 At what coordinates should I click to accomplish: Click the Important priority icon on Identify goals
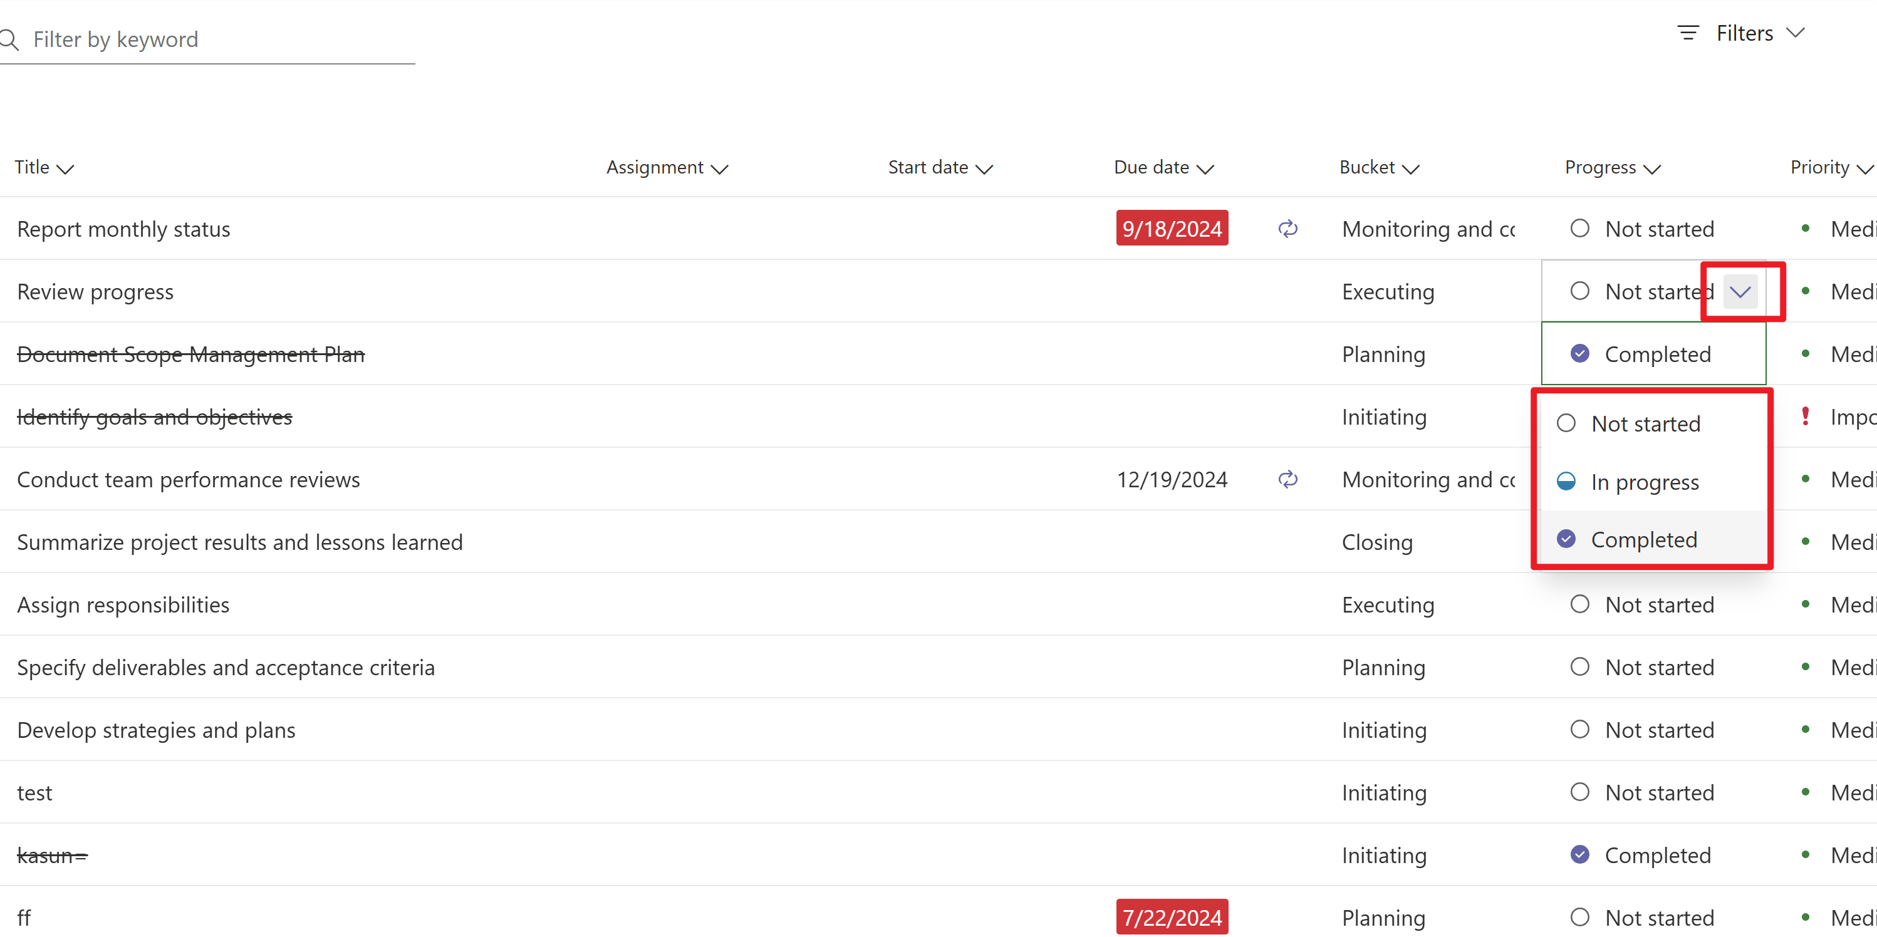click(1806, 415)
